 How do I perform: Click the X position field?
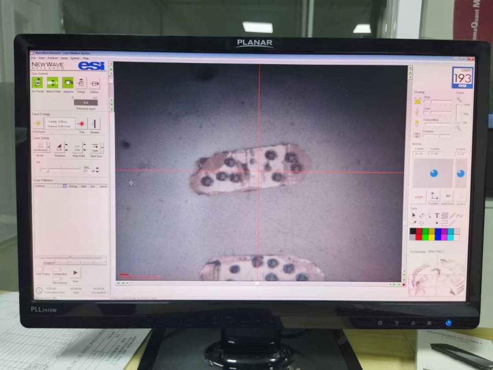coord(419,154)
